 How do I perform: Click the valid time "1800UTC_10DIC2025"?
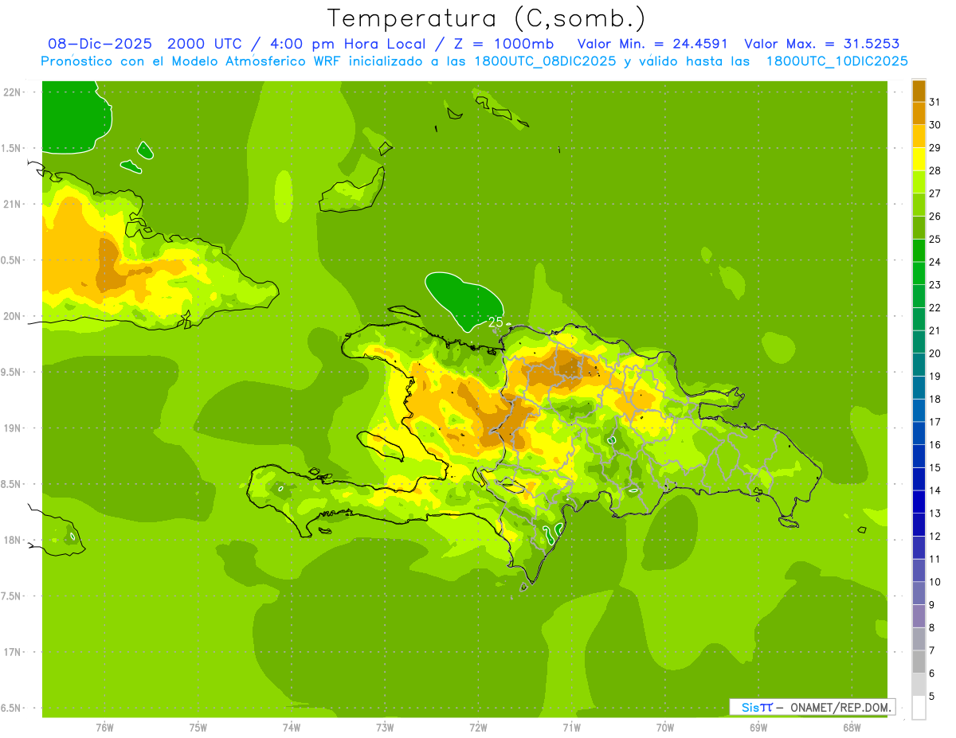click(836, 61)
